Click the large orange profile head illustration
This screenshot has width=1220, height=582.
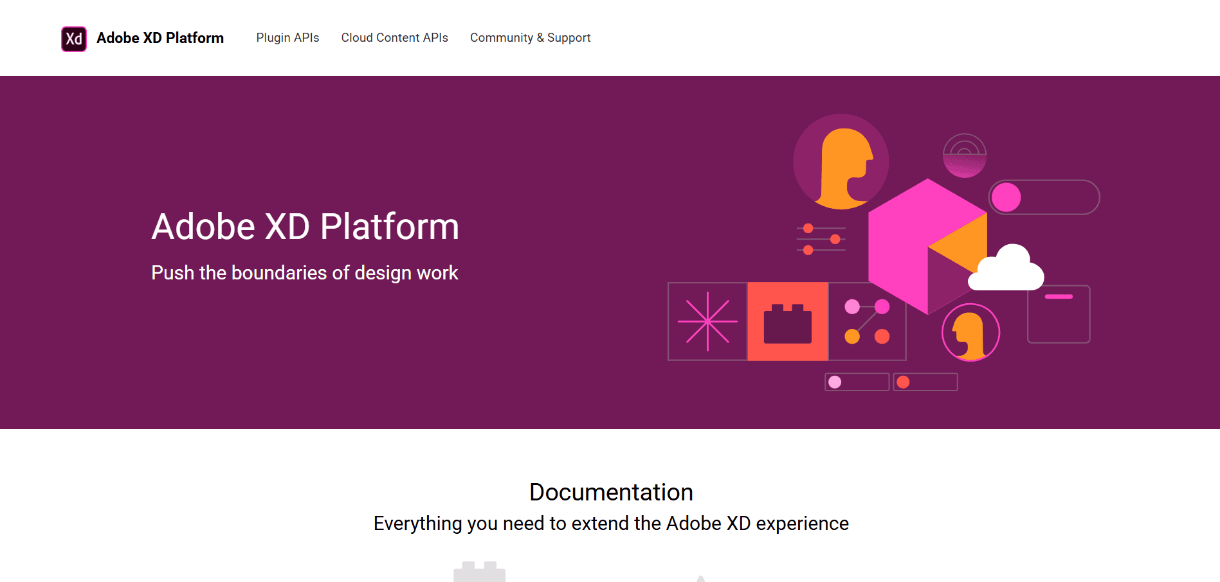click(841, 161)
